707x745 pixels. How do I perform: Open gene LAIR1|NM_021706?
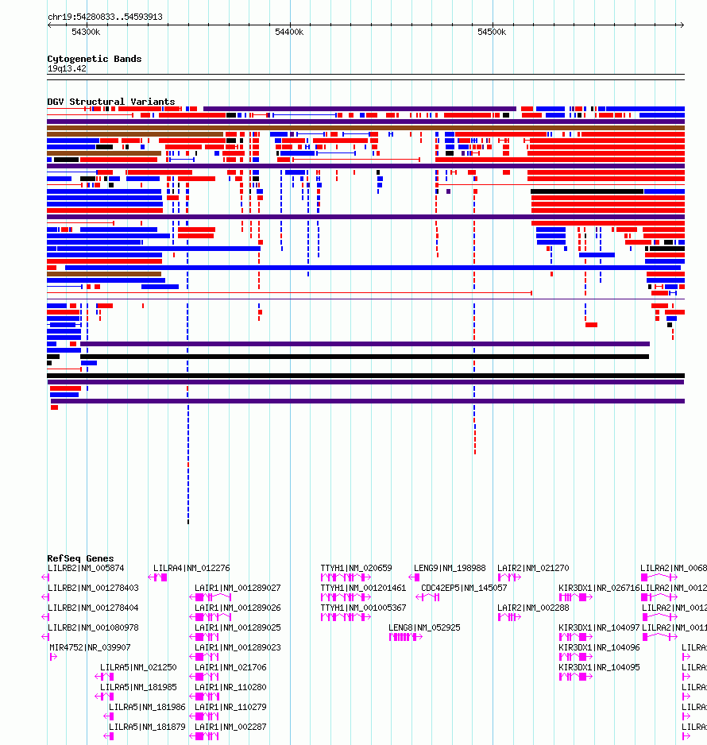point(230,667)
